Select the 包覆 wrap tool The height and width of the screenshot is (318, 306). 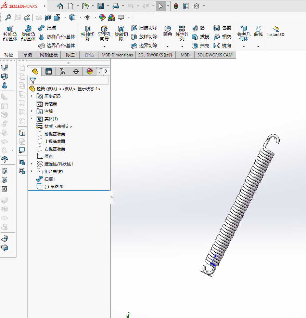click(222, 28)
